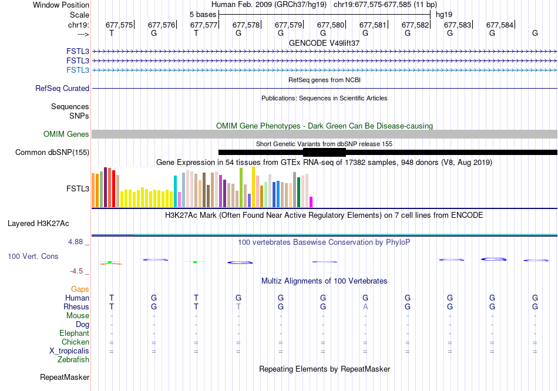Viewport: 558px width, 391px height.
Task: Click the faded Rhesus T mismatch base
Action: [x=238, y=306]
